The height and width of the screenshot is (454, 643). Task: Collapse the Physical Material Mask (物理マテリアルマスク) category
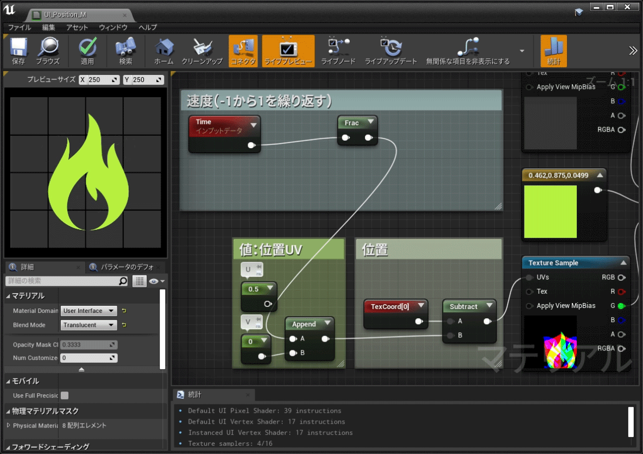click(x=8, y=411)
